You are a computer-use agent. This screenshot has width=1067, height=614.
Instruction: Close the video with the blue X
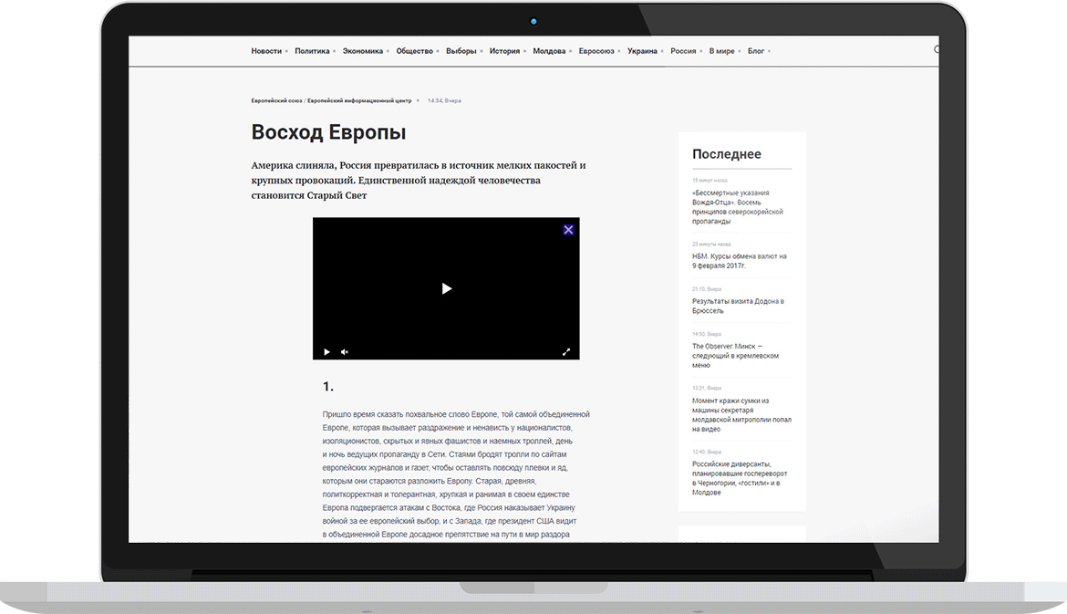568,230
